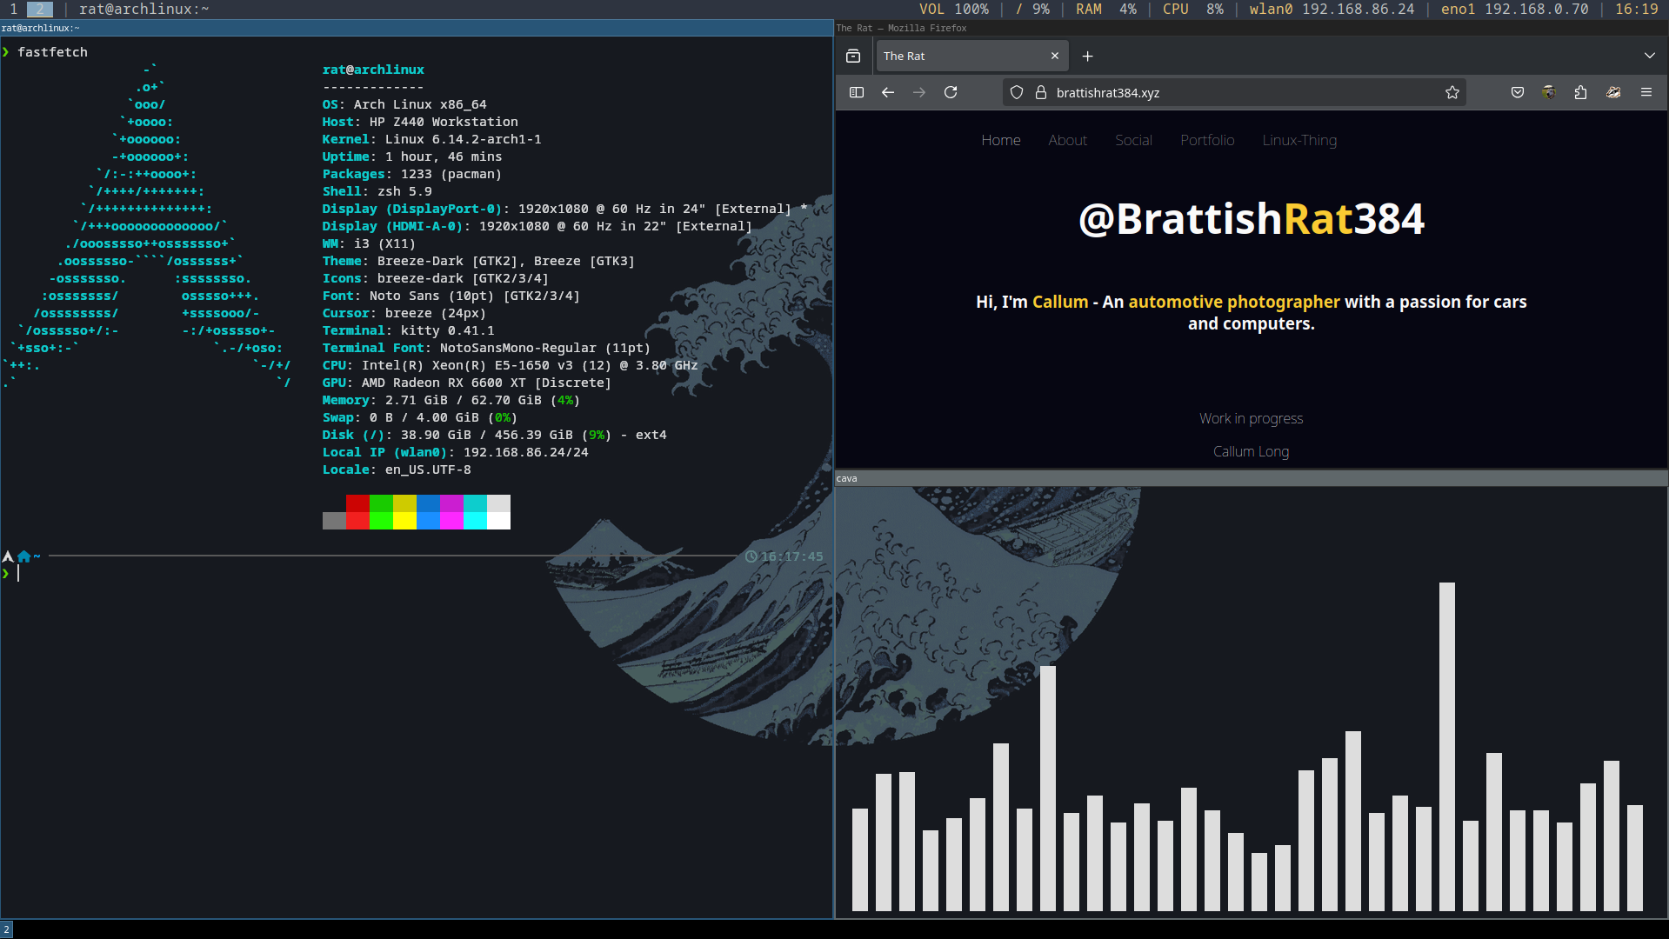Focus the rat@archlinux terminal title bar

pos(417,28)
